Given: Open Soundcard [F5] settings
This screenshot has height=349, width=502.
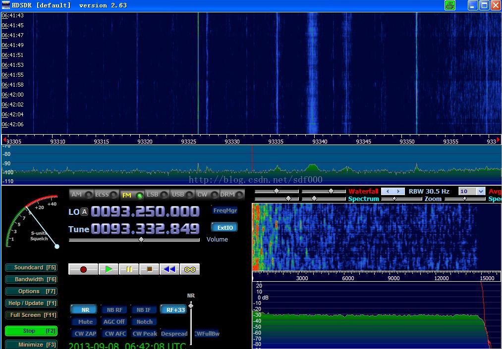Looking at the screenshot, I should pyautogui.click(x=31, y=267).
